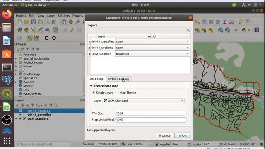265x149 pixels.
Task: Open the Style Manager icon in toolbar
Action: pyautogui.click(x=54, y=22)
